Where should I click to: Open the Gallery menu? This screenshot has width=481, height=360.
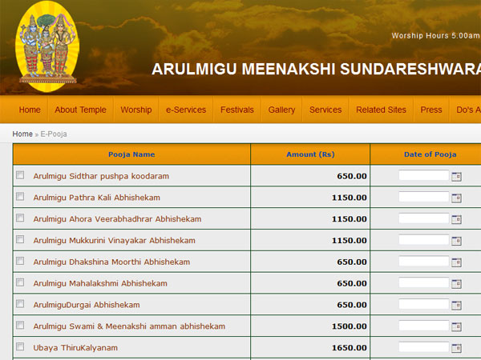pos(281,110)
